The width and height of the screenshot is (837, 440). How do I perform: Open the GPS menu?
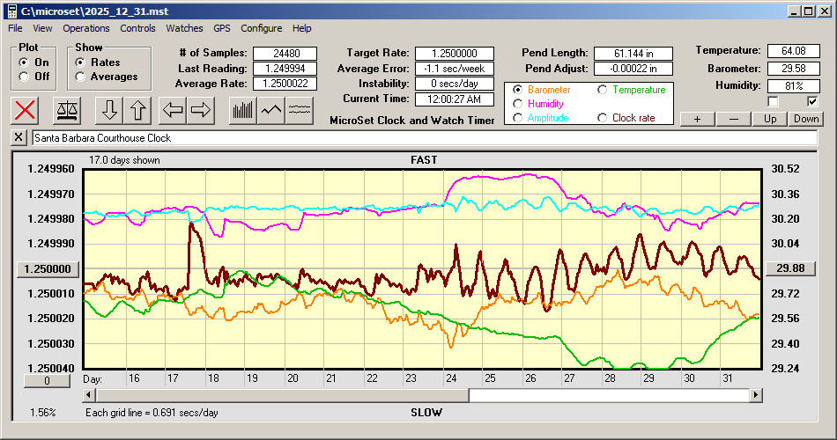tap(222, 28)
